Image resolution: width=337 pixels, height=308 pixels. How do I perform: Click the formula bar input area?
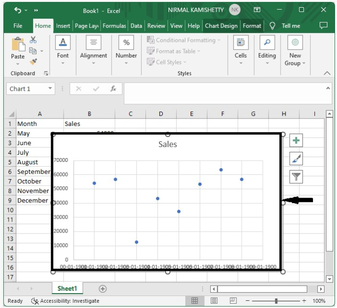[225, 93]
